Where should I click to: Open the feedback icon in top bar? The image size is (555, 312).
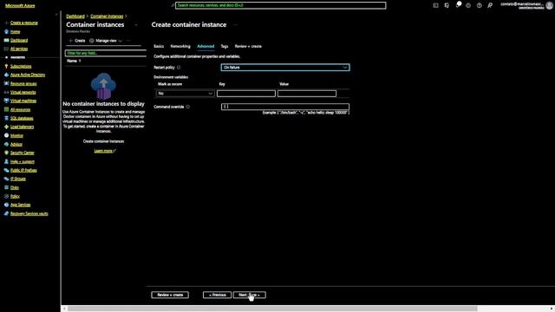(x=490, y=5)
